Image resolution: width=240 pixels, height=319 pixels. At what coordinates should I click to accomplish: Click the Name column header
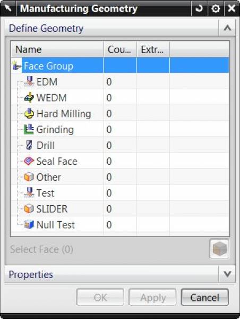(x=57, y=49)
